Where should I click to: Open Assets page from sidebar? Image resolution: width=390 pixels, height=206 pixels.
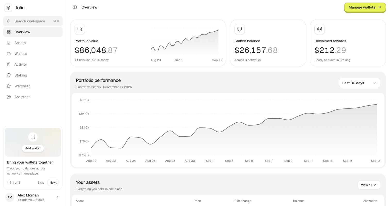pyautogui.click(x=33, y=43)
